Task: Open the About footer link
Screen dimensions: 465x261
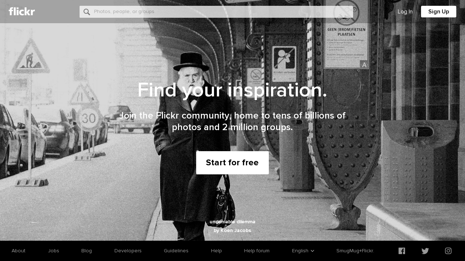Action: click(x=19, y=251)
